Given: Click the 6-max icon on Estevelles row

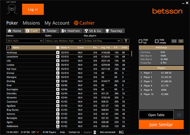Looking at the screenshot, I should [58, 93].
